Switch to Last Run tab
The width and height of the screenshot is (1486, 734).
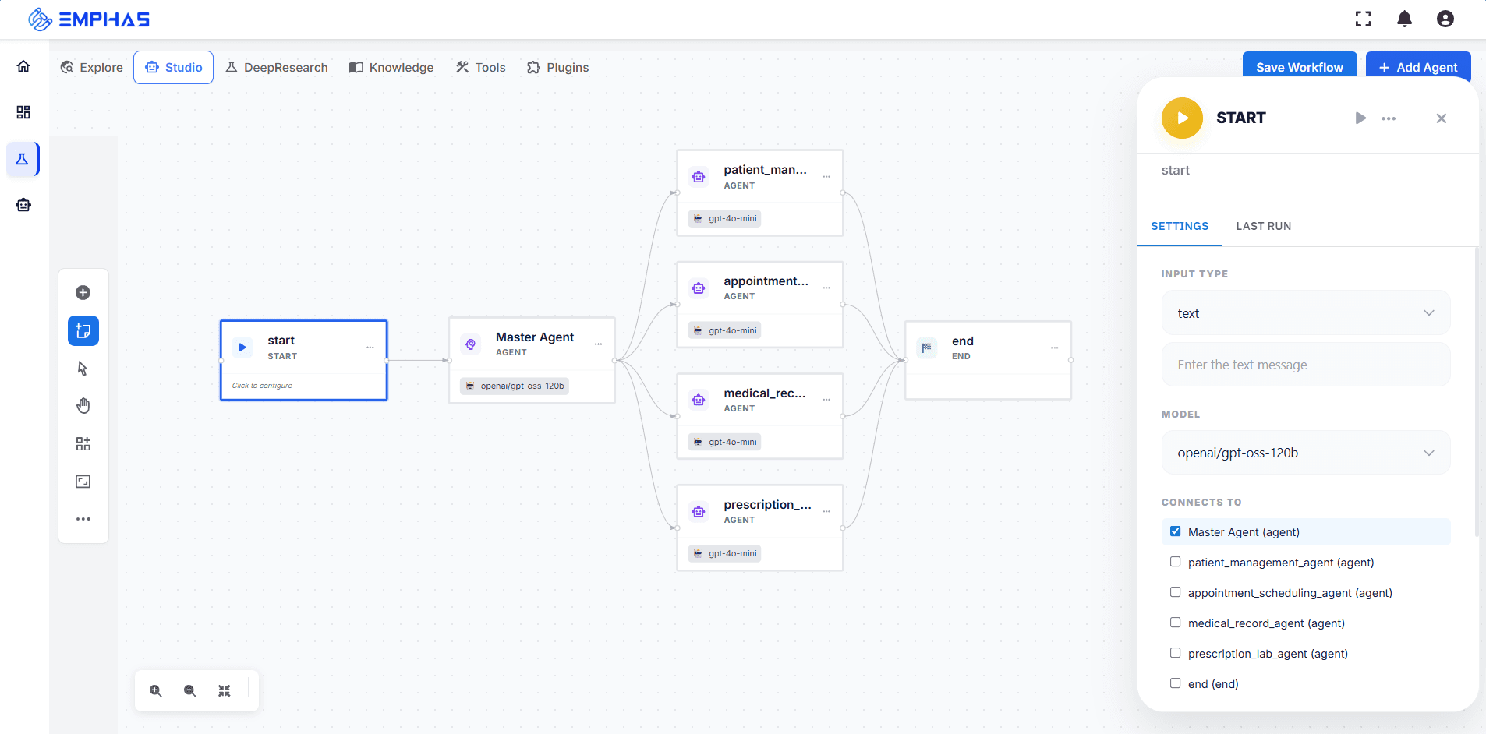(1264, 226)
